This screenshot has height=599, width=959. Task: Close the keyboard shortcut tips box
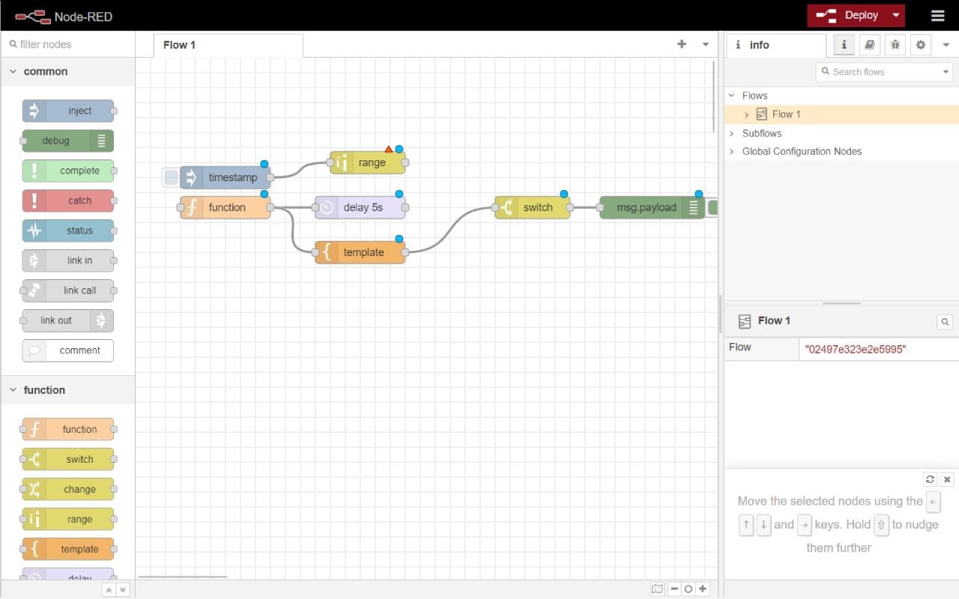click(946, 479)
